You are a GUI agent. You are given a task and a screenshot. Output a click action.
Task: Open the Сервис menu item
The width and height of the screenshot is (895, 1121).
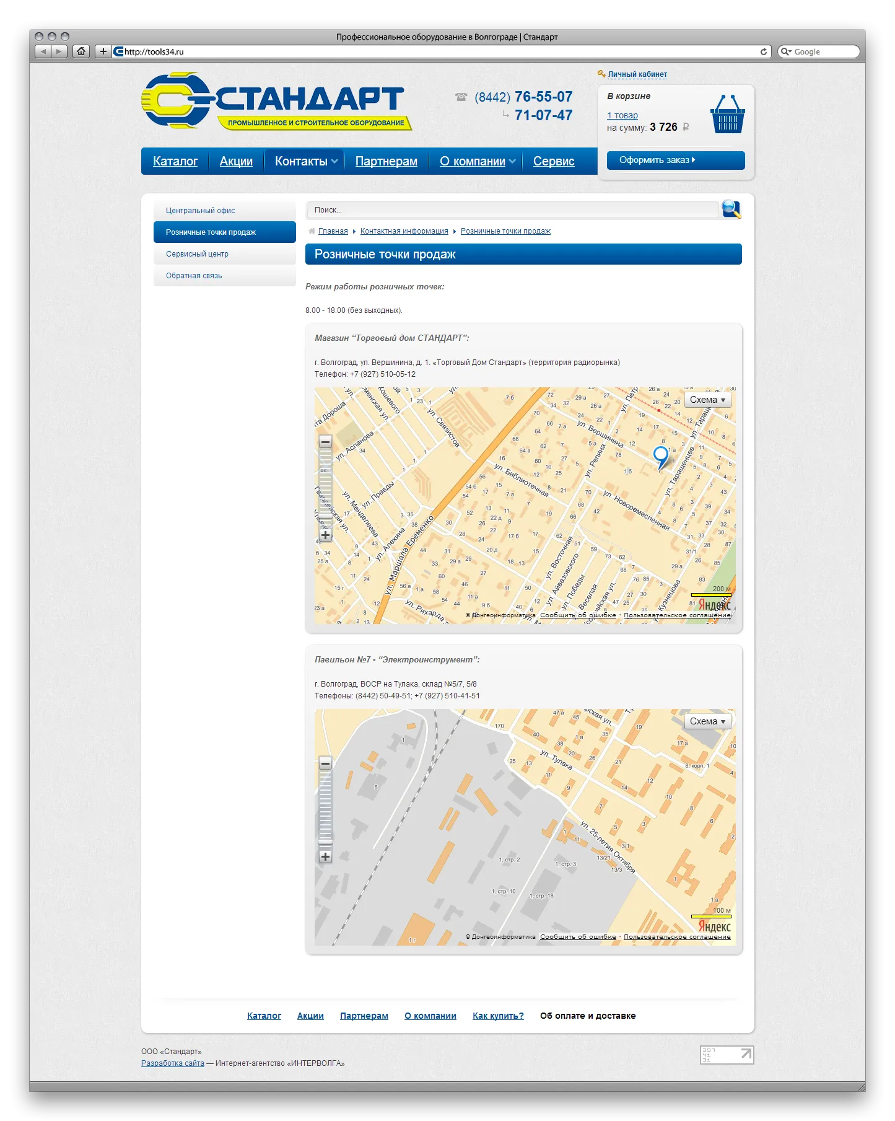coord(554,161)
